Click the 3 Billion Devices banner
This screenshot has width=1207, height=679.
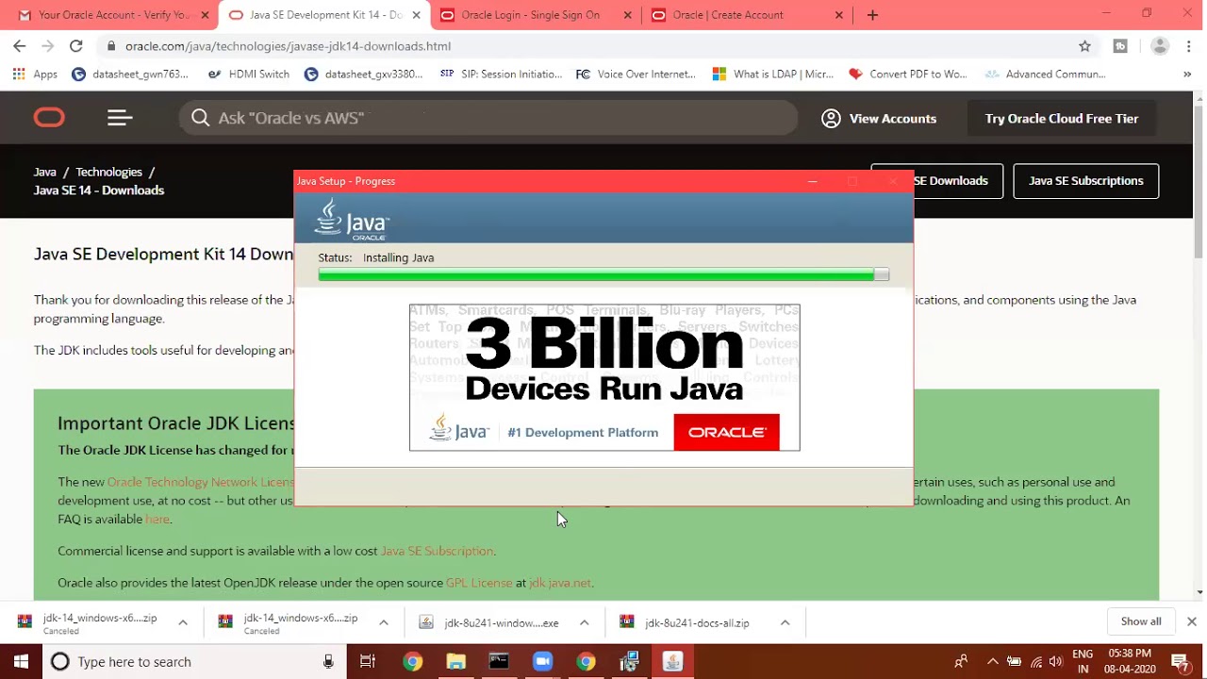pyautogui.click(x=604, y=377)
